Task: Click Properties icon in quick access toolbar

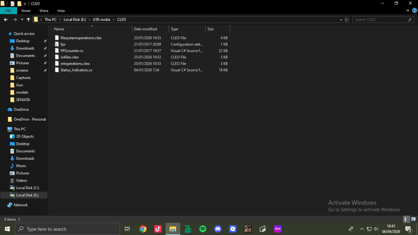Action: pyautogui.click(x=12, y=3)
